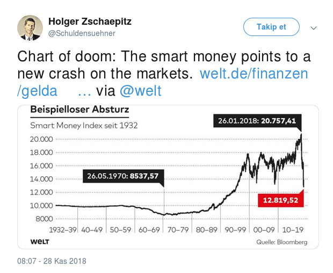Open Holger Zschaepitz's profile picture
The image size is (333, 273).
pos(30,28)
